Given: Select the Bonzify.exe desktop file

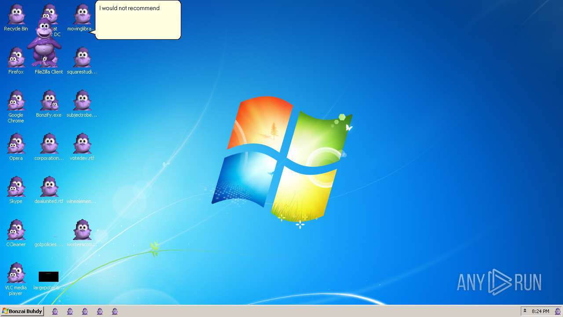Looking at the screenshot, I should tap(49, 104).
